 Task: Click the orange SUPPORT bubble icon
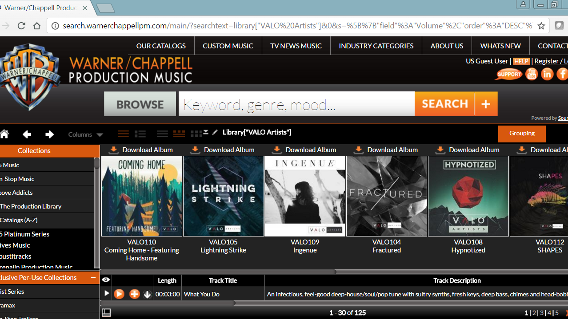point(508,74)
